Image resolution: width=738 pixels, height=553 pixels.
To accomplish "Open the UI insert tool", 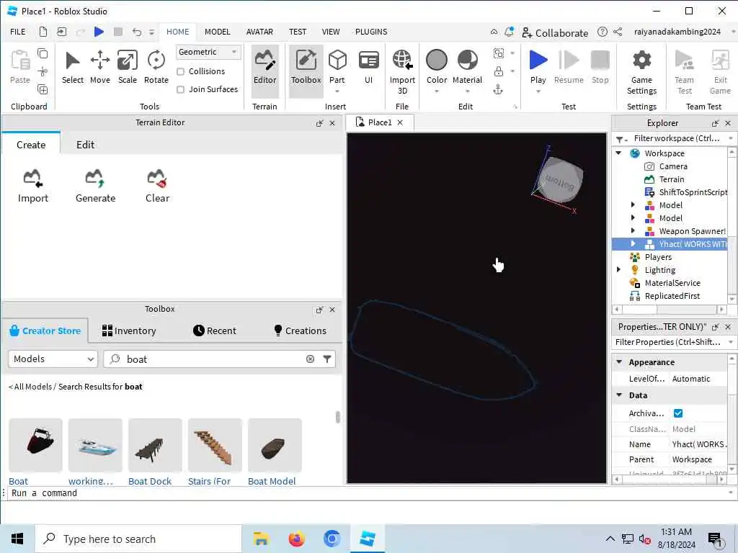I will [x=368, y=67].
